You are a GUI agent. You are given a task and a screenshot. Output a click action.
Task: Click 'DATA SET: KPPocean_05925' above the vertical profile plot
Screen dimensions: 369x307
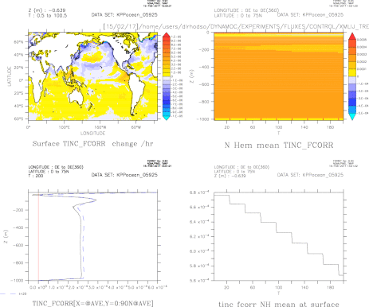(124, 175)
